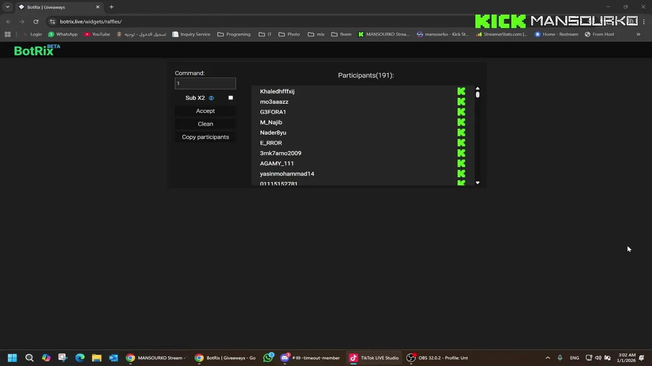Click the Accept button

(x=205, y=111)
